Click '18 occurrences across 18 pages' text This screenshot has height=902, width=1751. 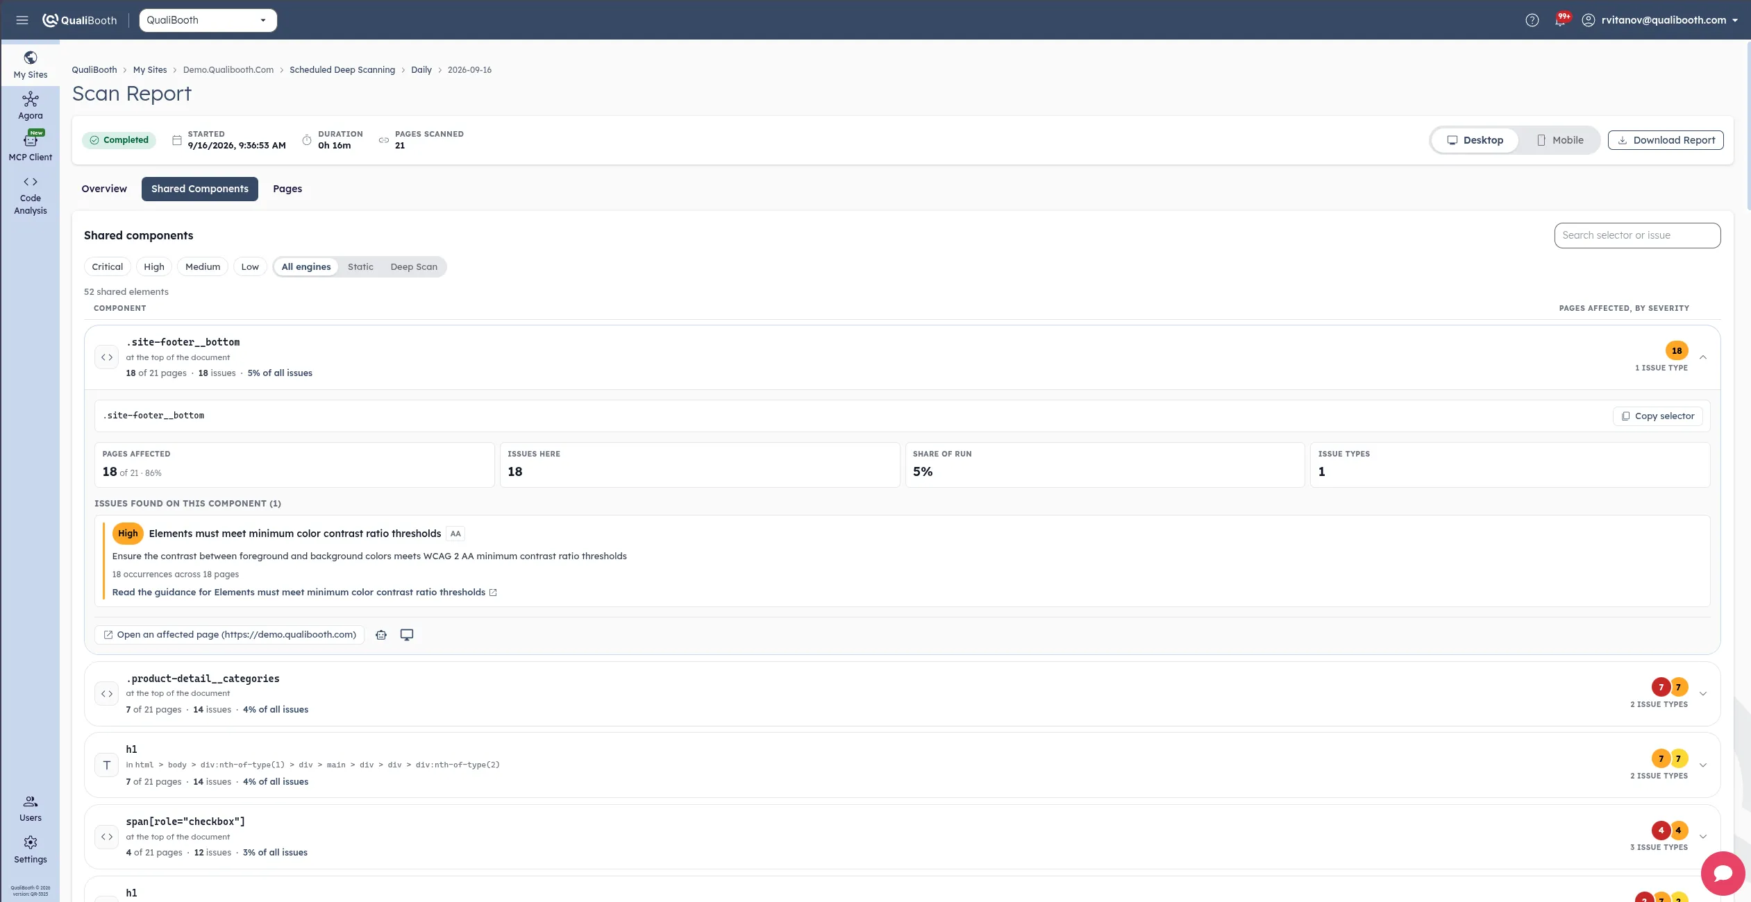[x=176, y=575]
